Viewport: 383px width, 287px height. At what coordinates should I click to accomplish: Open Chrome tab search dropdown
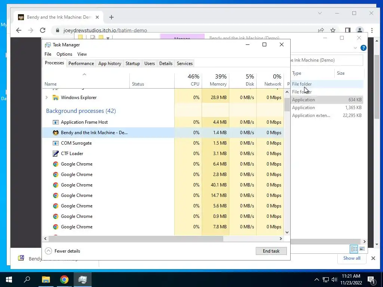(x=320, y=13)
